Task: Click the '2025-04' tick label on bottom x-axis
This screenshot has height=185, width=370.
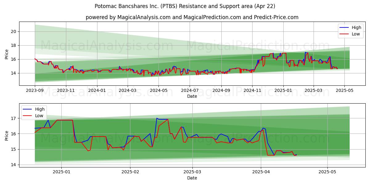Action: coord(261,172)
